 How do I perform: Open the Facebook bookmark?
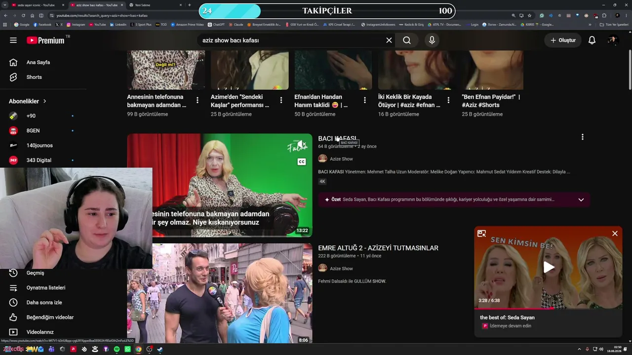pyautogui.click(x=42, y=25)
